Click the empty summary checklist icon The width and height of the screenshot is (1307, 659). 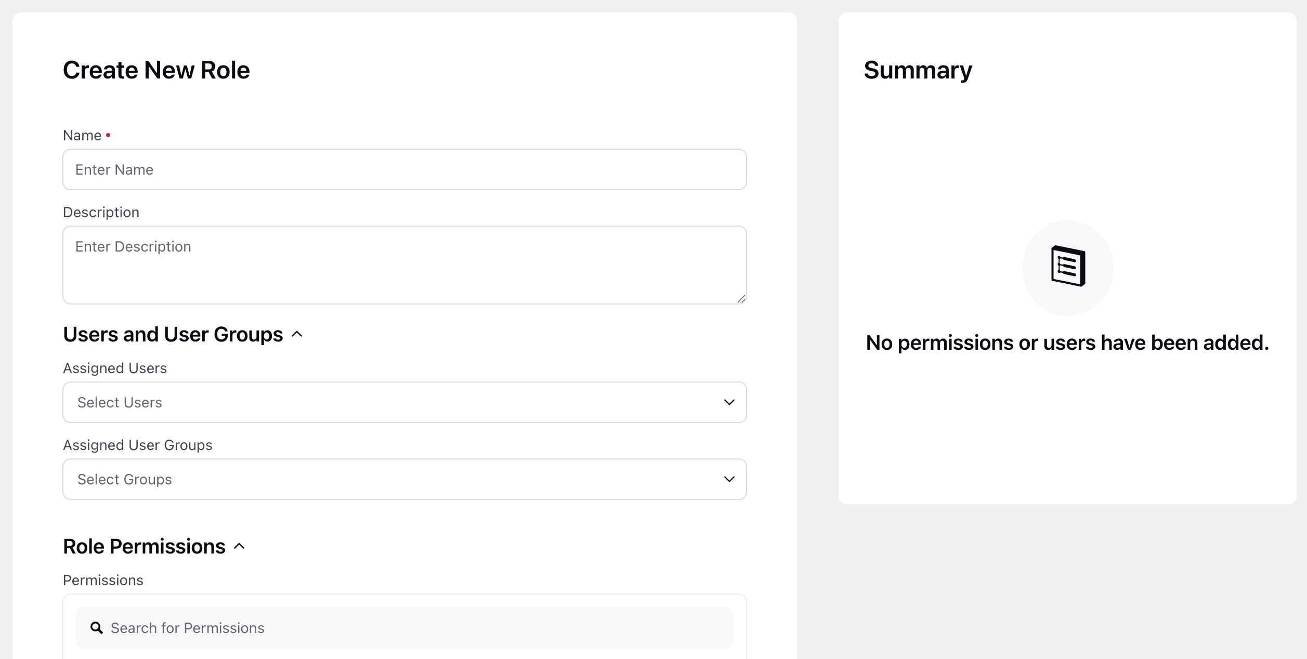(x=1068, y=266)
